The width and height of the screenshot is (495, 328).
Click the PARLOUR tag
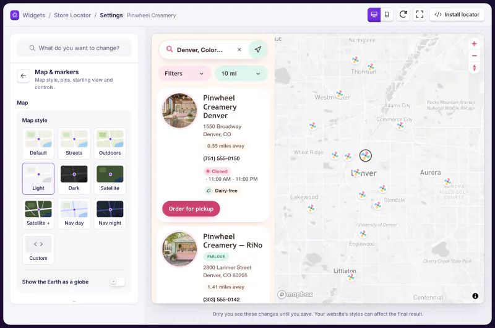coord(216,257)
